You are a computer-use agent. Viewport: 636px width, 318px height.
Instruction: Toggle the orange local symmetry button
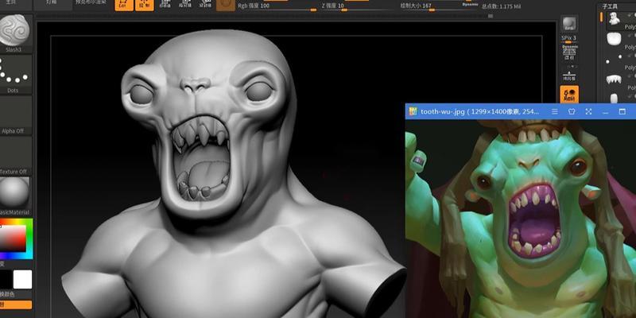[x=569, y=94]
